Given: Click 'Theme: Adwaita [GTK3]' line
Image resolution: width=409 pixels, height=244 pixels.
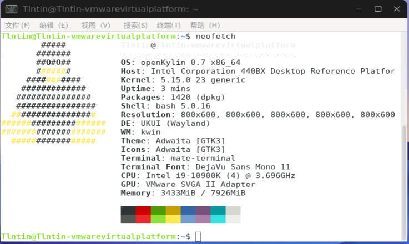Looking at the screenshot, I should click(x=173, y=141).
